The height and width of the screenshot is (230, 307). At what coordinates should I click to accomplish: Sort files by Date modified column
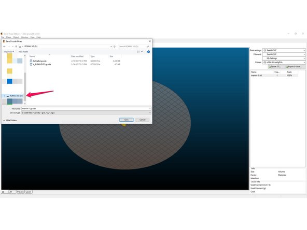coord(77,56)
